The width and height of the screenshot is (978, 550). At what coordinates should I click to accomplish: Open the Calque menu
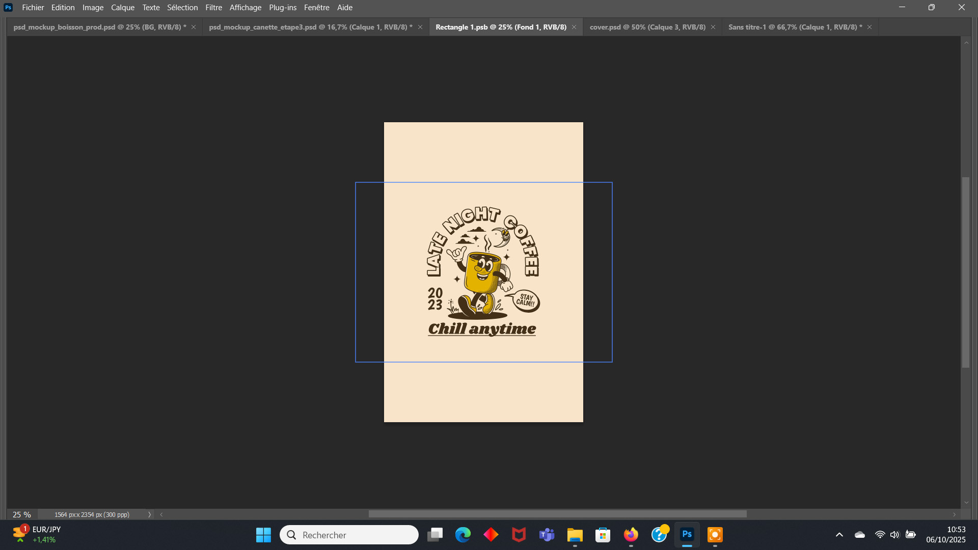(122, 8)
